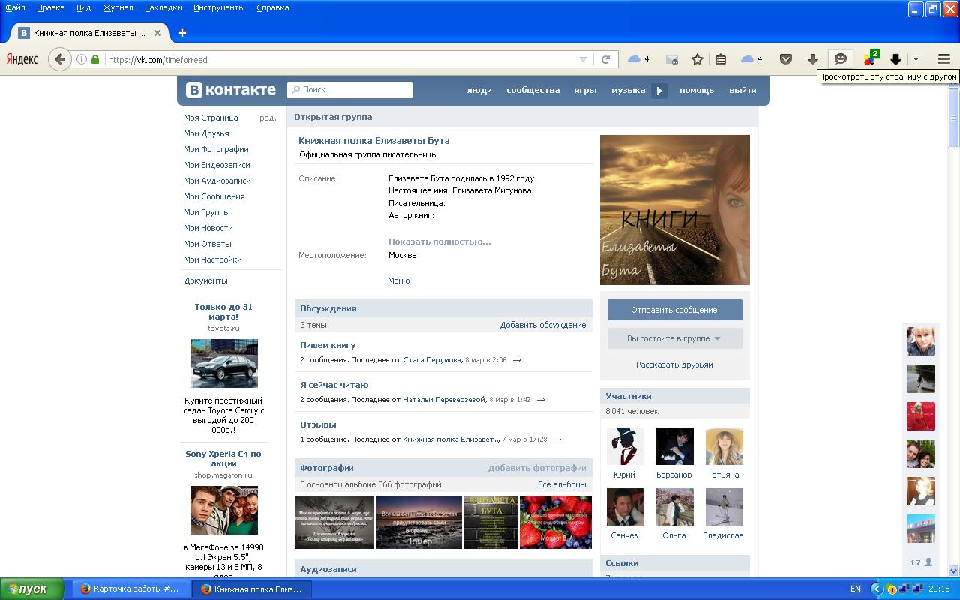Click the bookmark star icon

coord(697,59)
